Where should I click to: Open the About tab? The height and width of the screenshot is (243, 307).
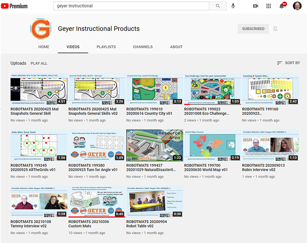(176, 47)
